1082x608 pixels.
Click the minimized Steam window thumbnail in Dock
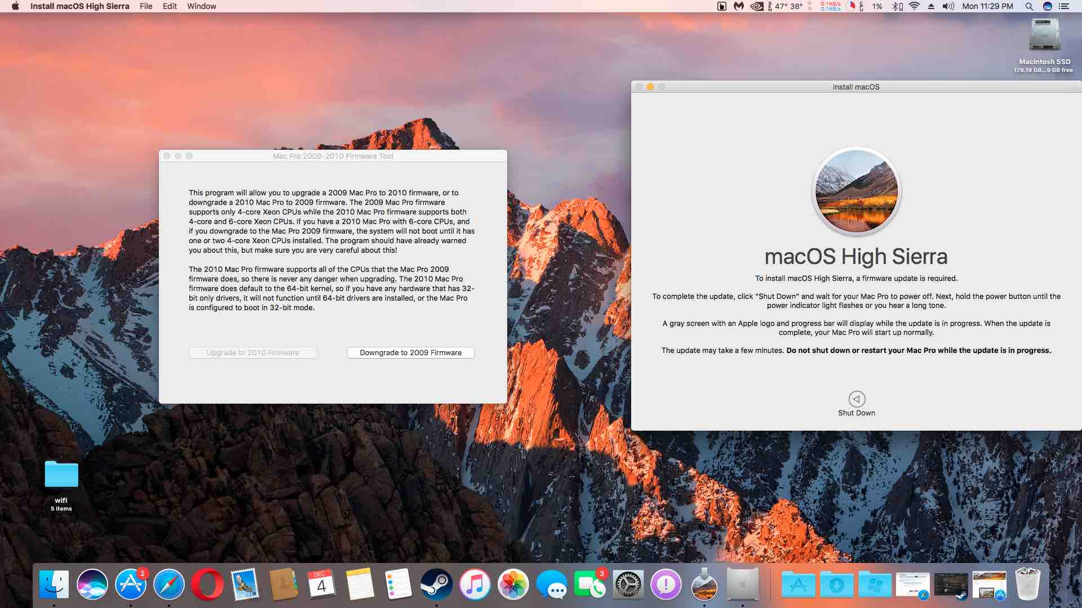[951, 585]
